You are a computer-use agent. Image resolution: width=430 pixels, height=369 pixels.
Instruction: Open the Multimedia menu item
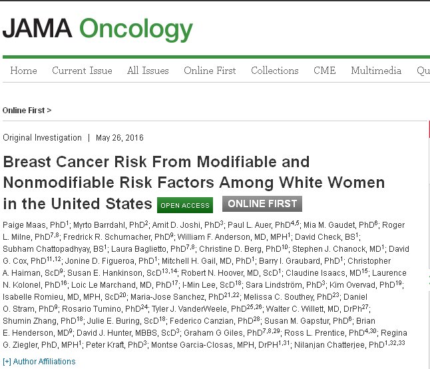[x=376, y=71]
